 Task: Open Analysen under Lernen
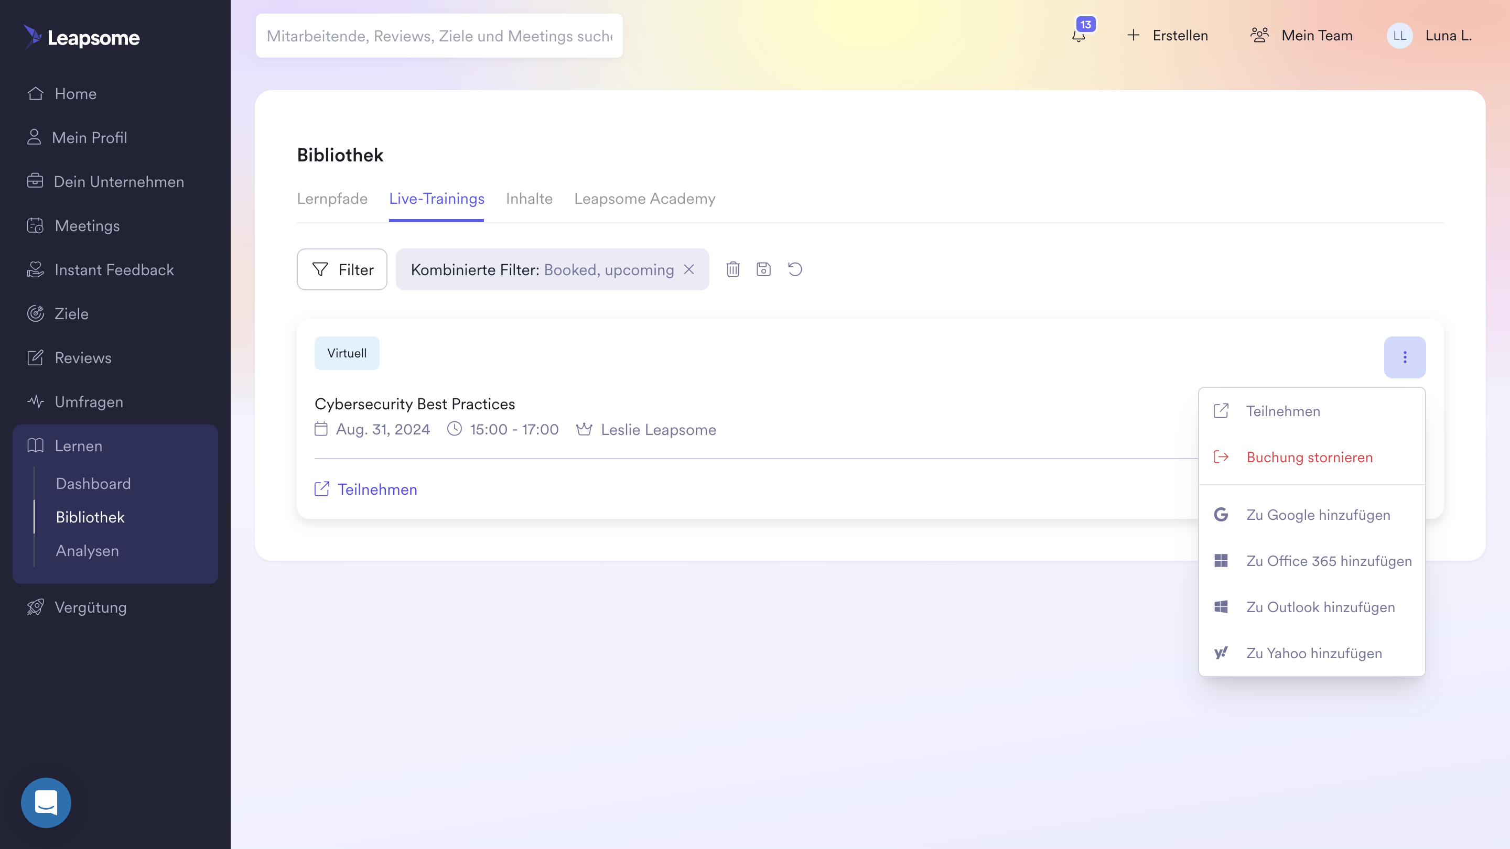point(88,550)
